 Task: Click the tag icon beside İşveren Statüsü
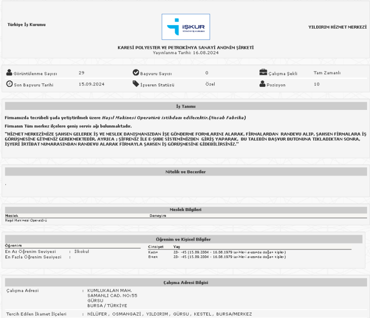[136, 84]
